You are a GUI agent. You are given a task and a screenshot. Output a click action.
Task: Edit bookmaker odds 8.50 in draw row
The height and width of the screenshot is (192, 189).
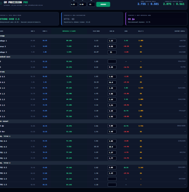pyautogui.click(x=112, y=46)
